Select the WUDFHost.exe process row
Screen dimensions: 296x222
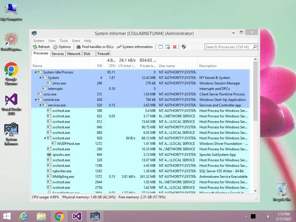(140, 143)
